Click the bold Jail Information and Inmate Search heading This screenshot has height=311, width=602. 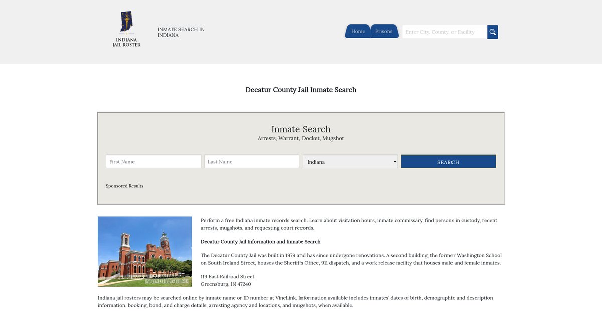pyautogui.click(x=260, y=242)
